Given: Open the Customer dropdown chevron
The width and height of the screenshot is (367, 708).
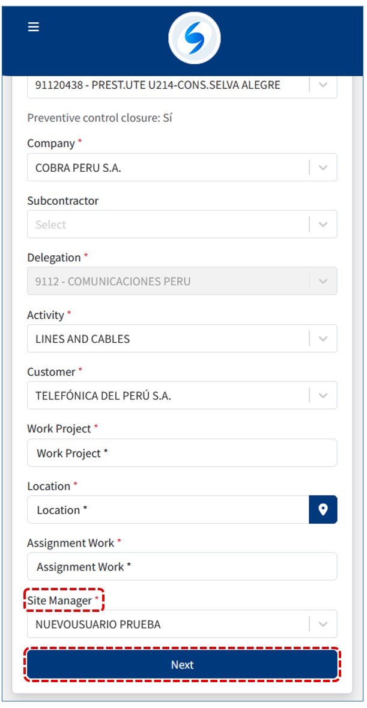Looking at the screenshot, I should coord(323,396).
